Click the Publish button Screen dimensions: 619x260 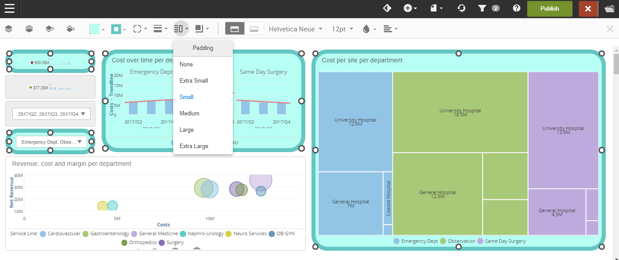[549, 8]
